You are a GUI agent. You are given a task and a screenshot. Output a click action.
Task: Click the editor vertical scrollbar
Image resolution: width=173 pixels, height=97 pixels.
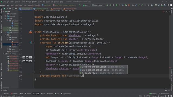point(170,47)
